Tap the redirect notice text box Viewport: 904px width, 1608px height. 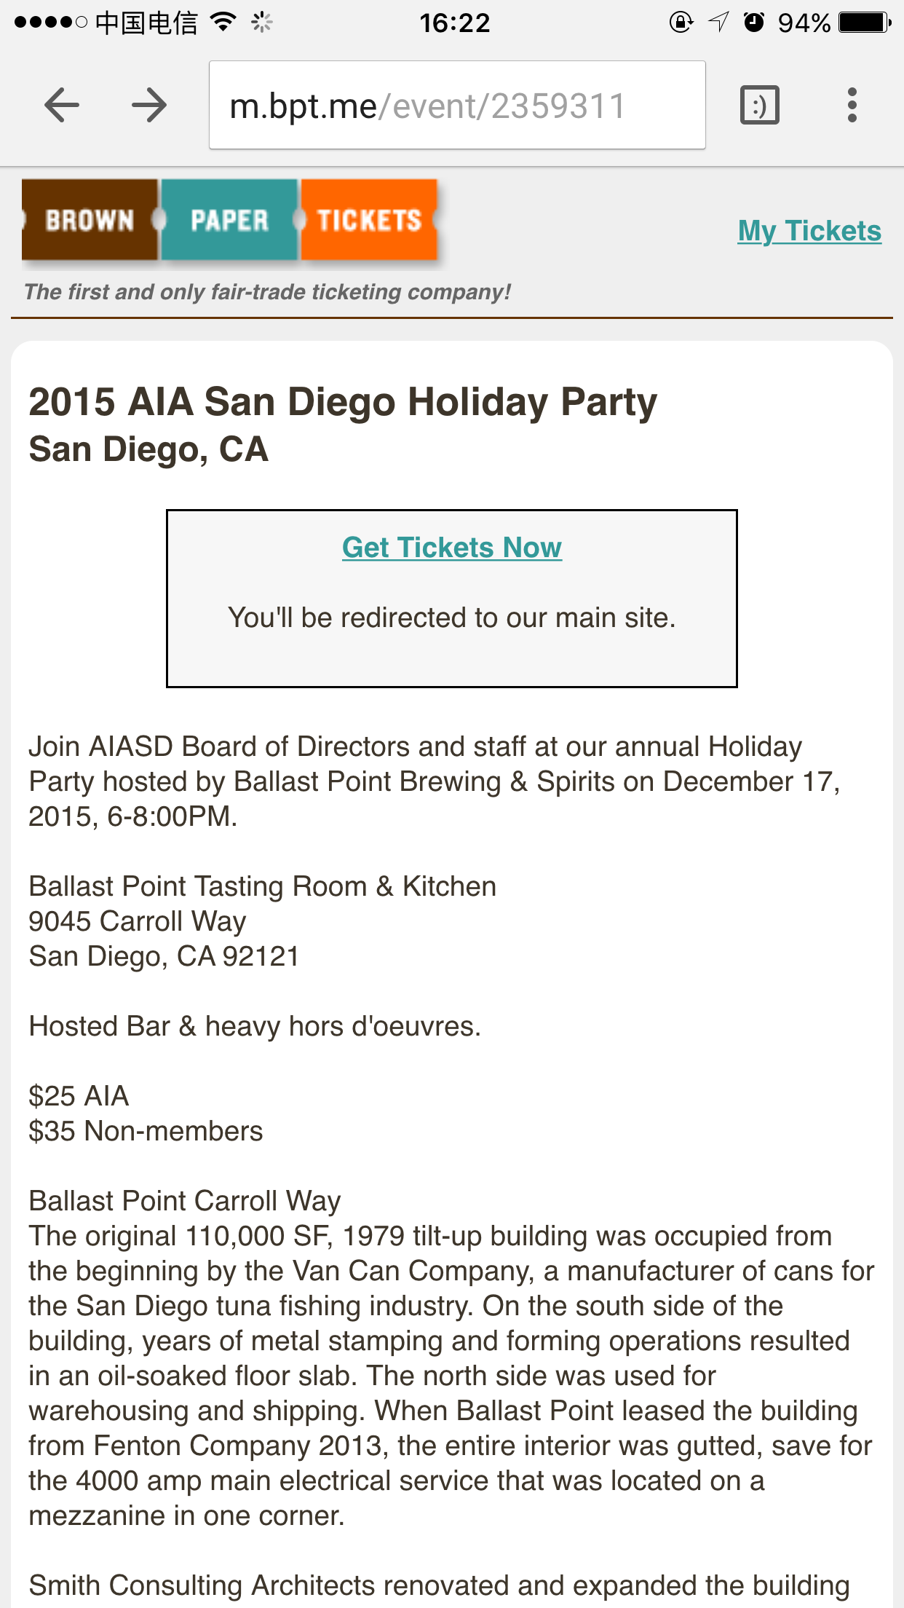click(x=452, y=599)
